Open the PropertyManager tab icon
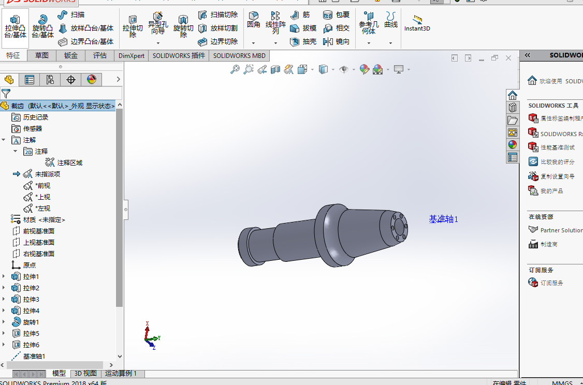The image size is (583, 385). coord(30,80)
